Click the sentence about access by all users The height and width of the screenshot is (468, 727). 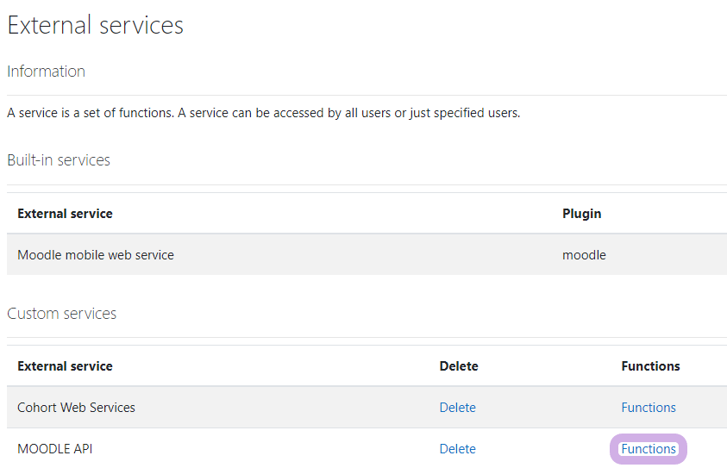click(x=349, y=113)
